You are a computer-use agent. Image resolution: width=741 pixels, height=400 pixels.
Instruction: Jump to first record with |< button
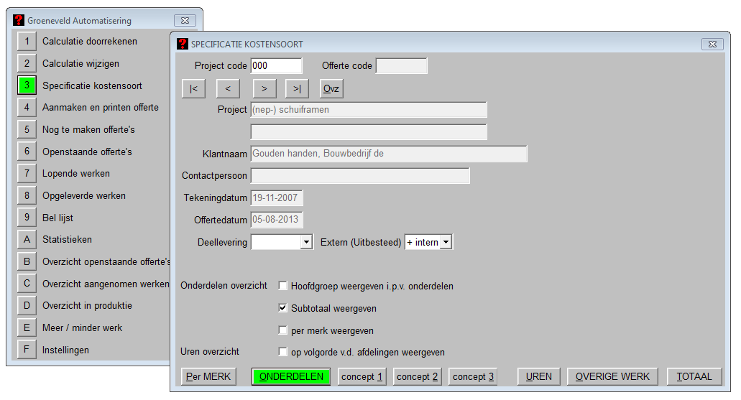[x=193, y=88]
